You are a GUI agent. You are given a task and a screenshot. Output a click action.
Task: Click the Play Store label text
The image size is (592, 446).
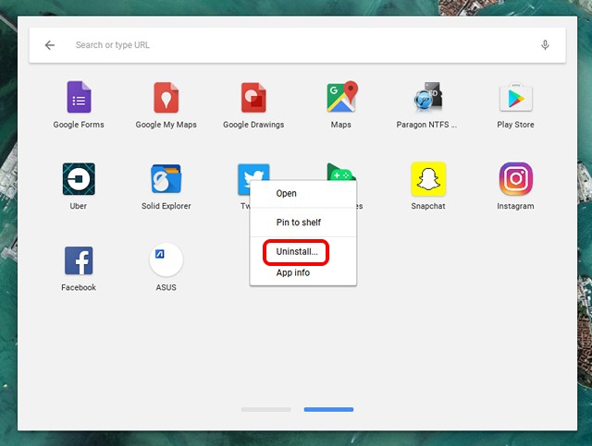click(516, 125)
